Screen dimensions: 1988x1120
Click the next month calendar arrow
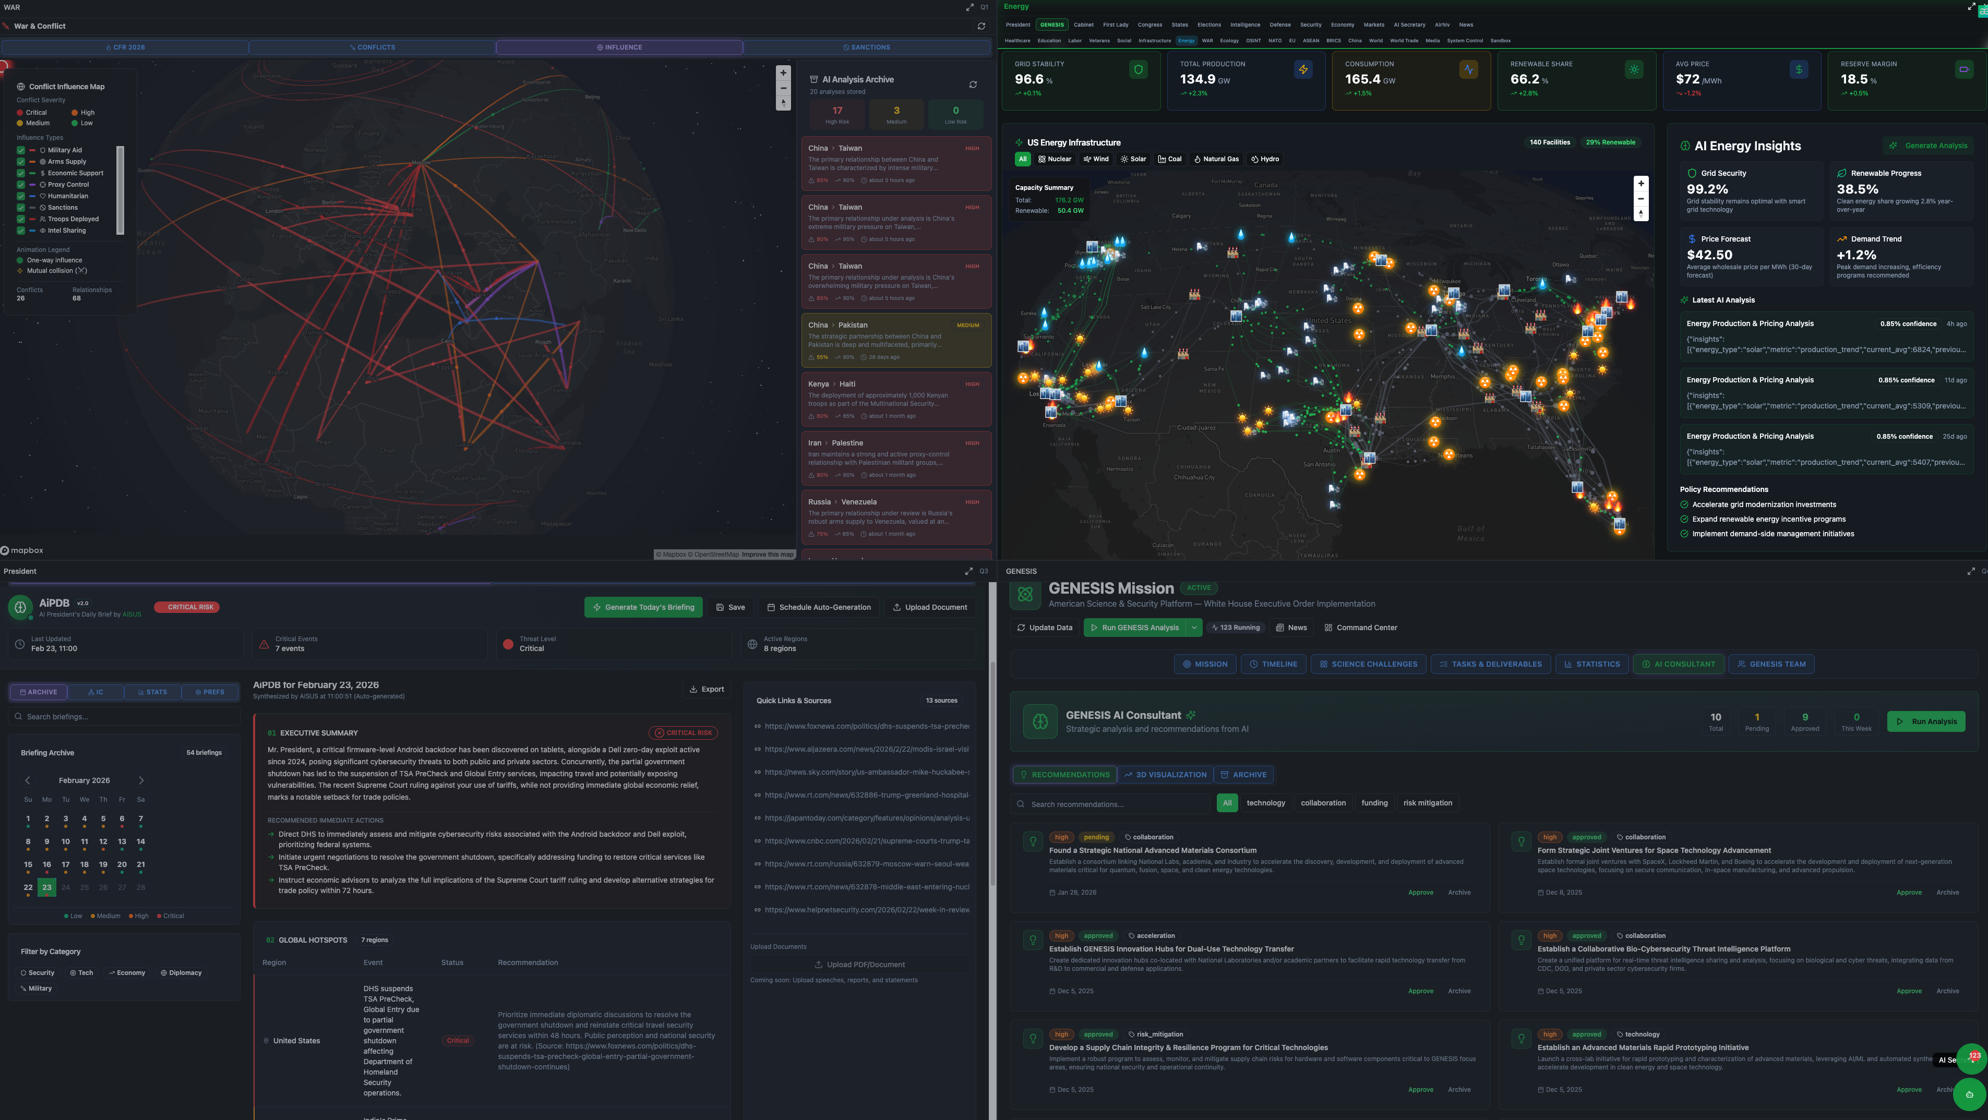[141, 780]
